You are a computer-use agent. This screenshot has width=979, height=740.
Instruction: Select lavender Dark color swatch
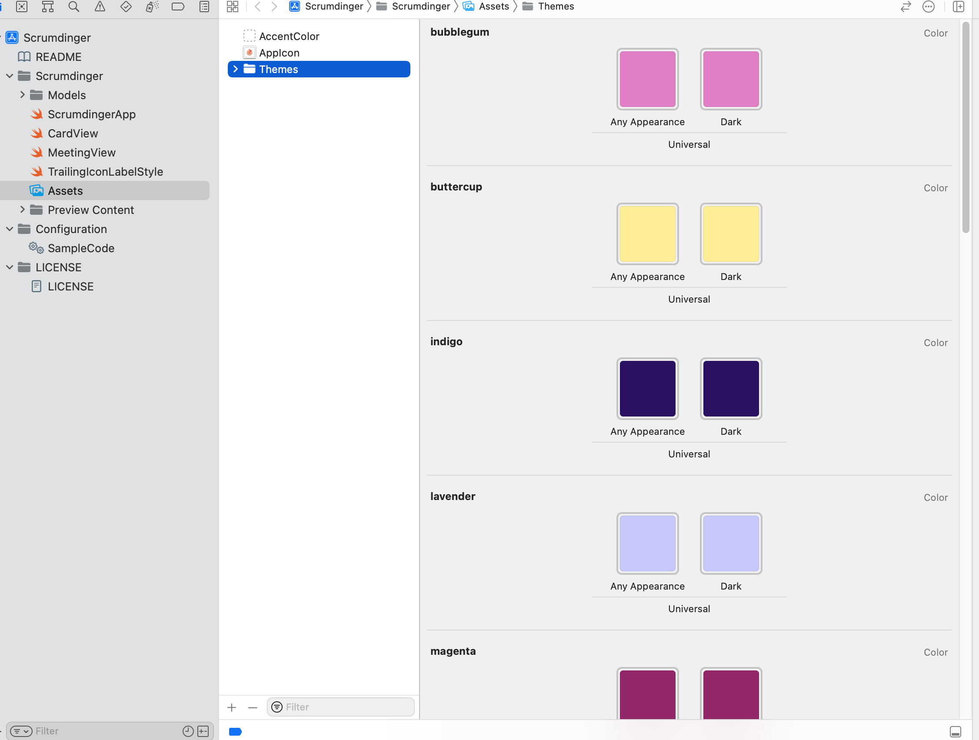(731, 543)
